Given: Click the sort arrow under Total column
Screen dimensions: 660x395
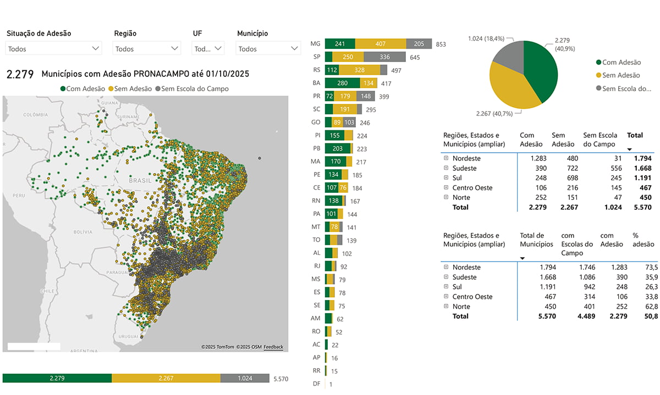Looking at the screenshot, I should 630,149.
